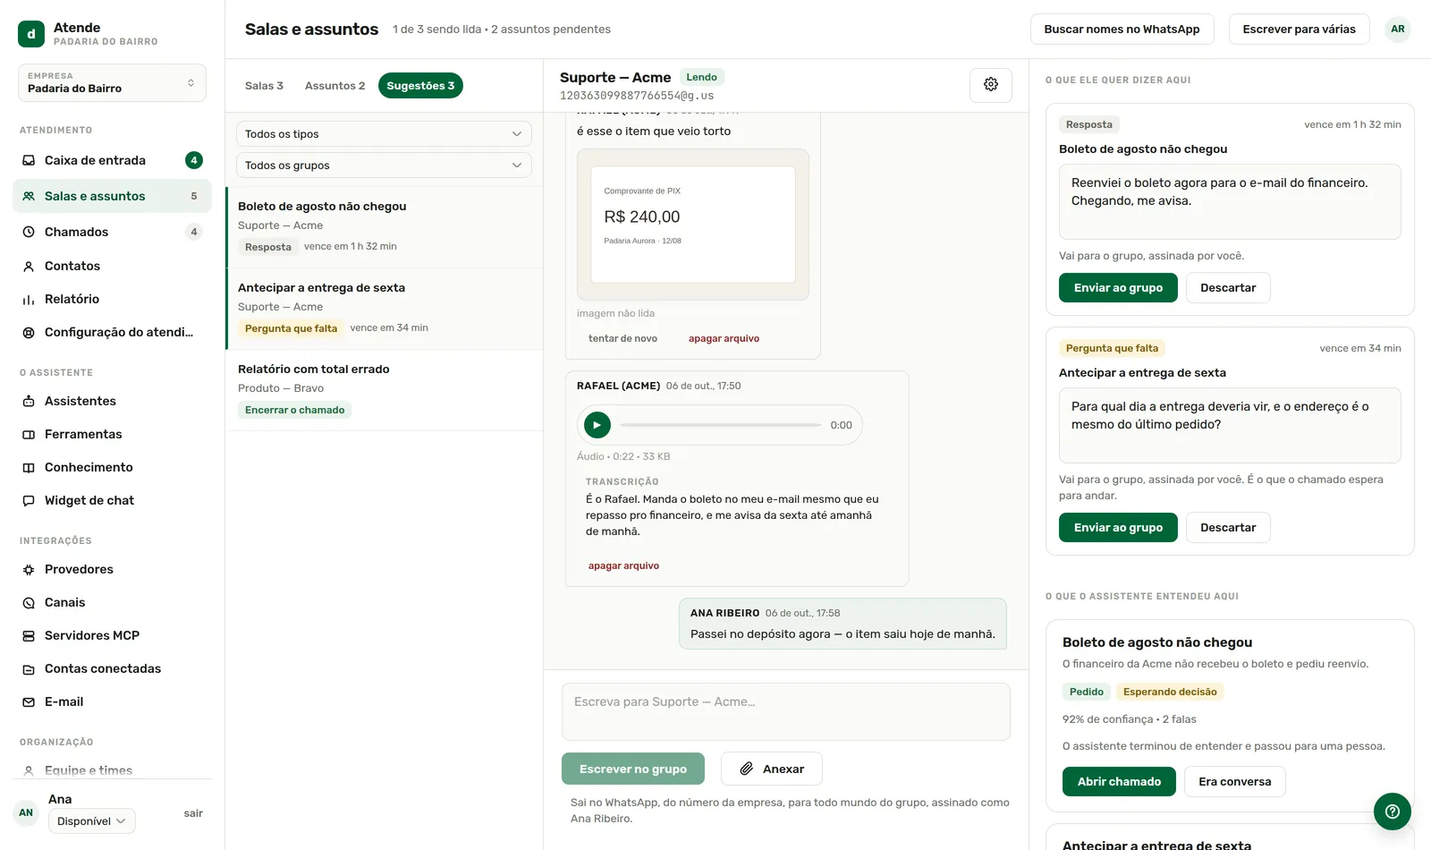Viewport: 1431px width, 850px height.
Task: Click apagar arquivo below the PIX image
Action: click(724, 339)
